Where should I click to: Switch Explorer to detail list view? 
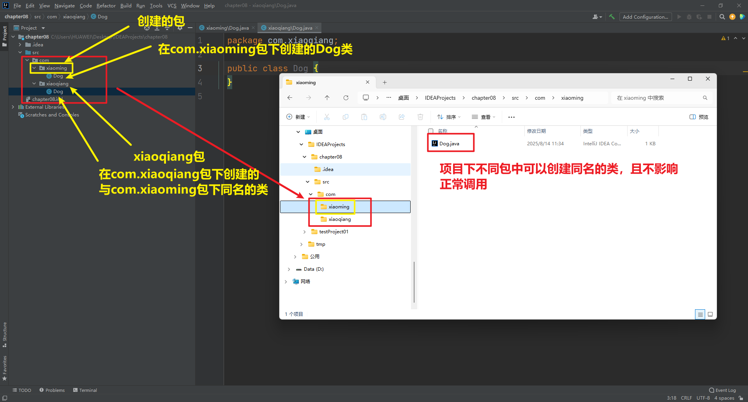click(x=700, y=314)
